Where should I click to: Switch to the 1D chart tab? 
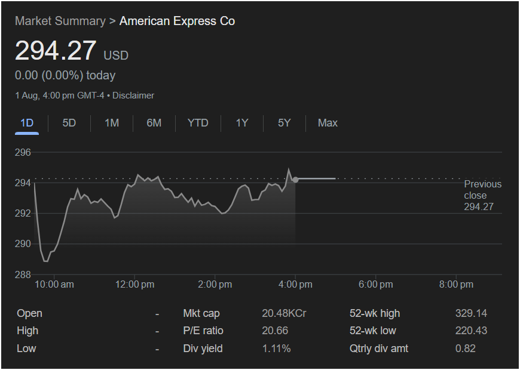27,123
